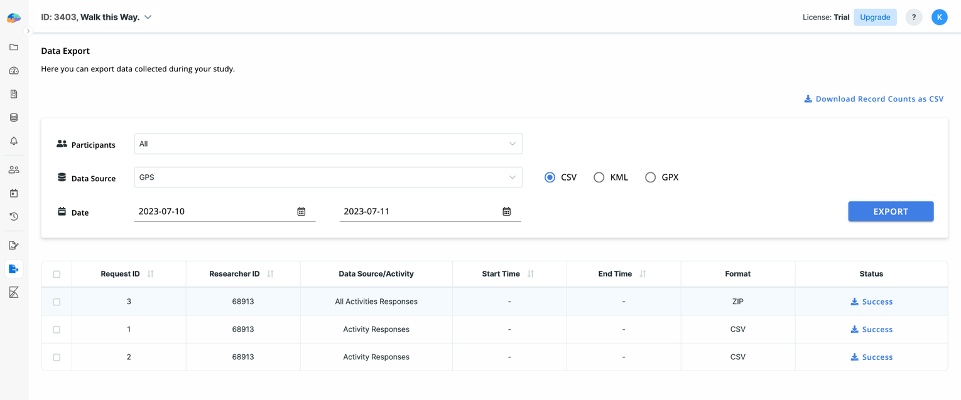Open the Participants dropdown showing All

328,144
